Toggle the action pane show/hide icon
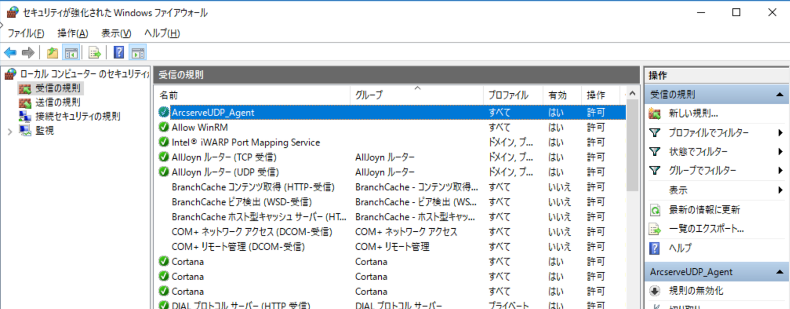Image resolution: width=790 pixels, height=309 pixels. coord(138,53)
